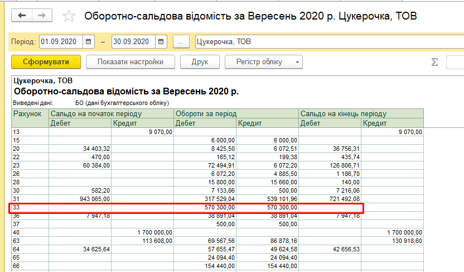Click the Друк print button
This screenshot has height=272, width=464.
click(200, 62)
